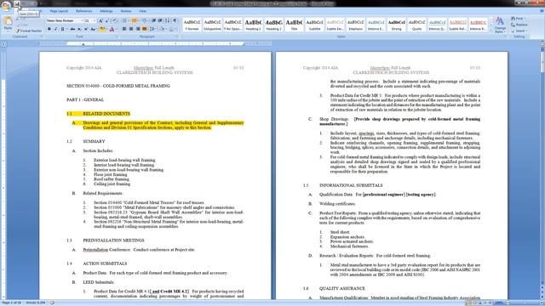Screen dimensions: 545x306
Task: Open the paragraph borders menu
Action: (x=173, y=29)
